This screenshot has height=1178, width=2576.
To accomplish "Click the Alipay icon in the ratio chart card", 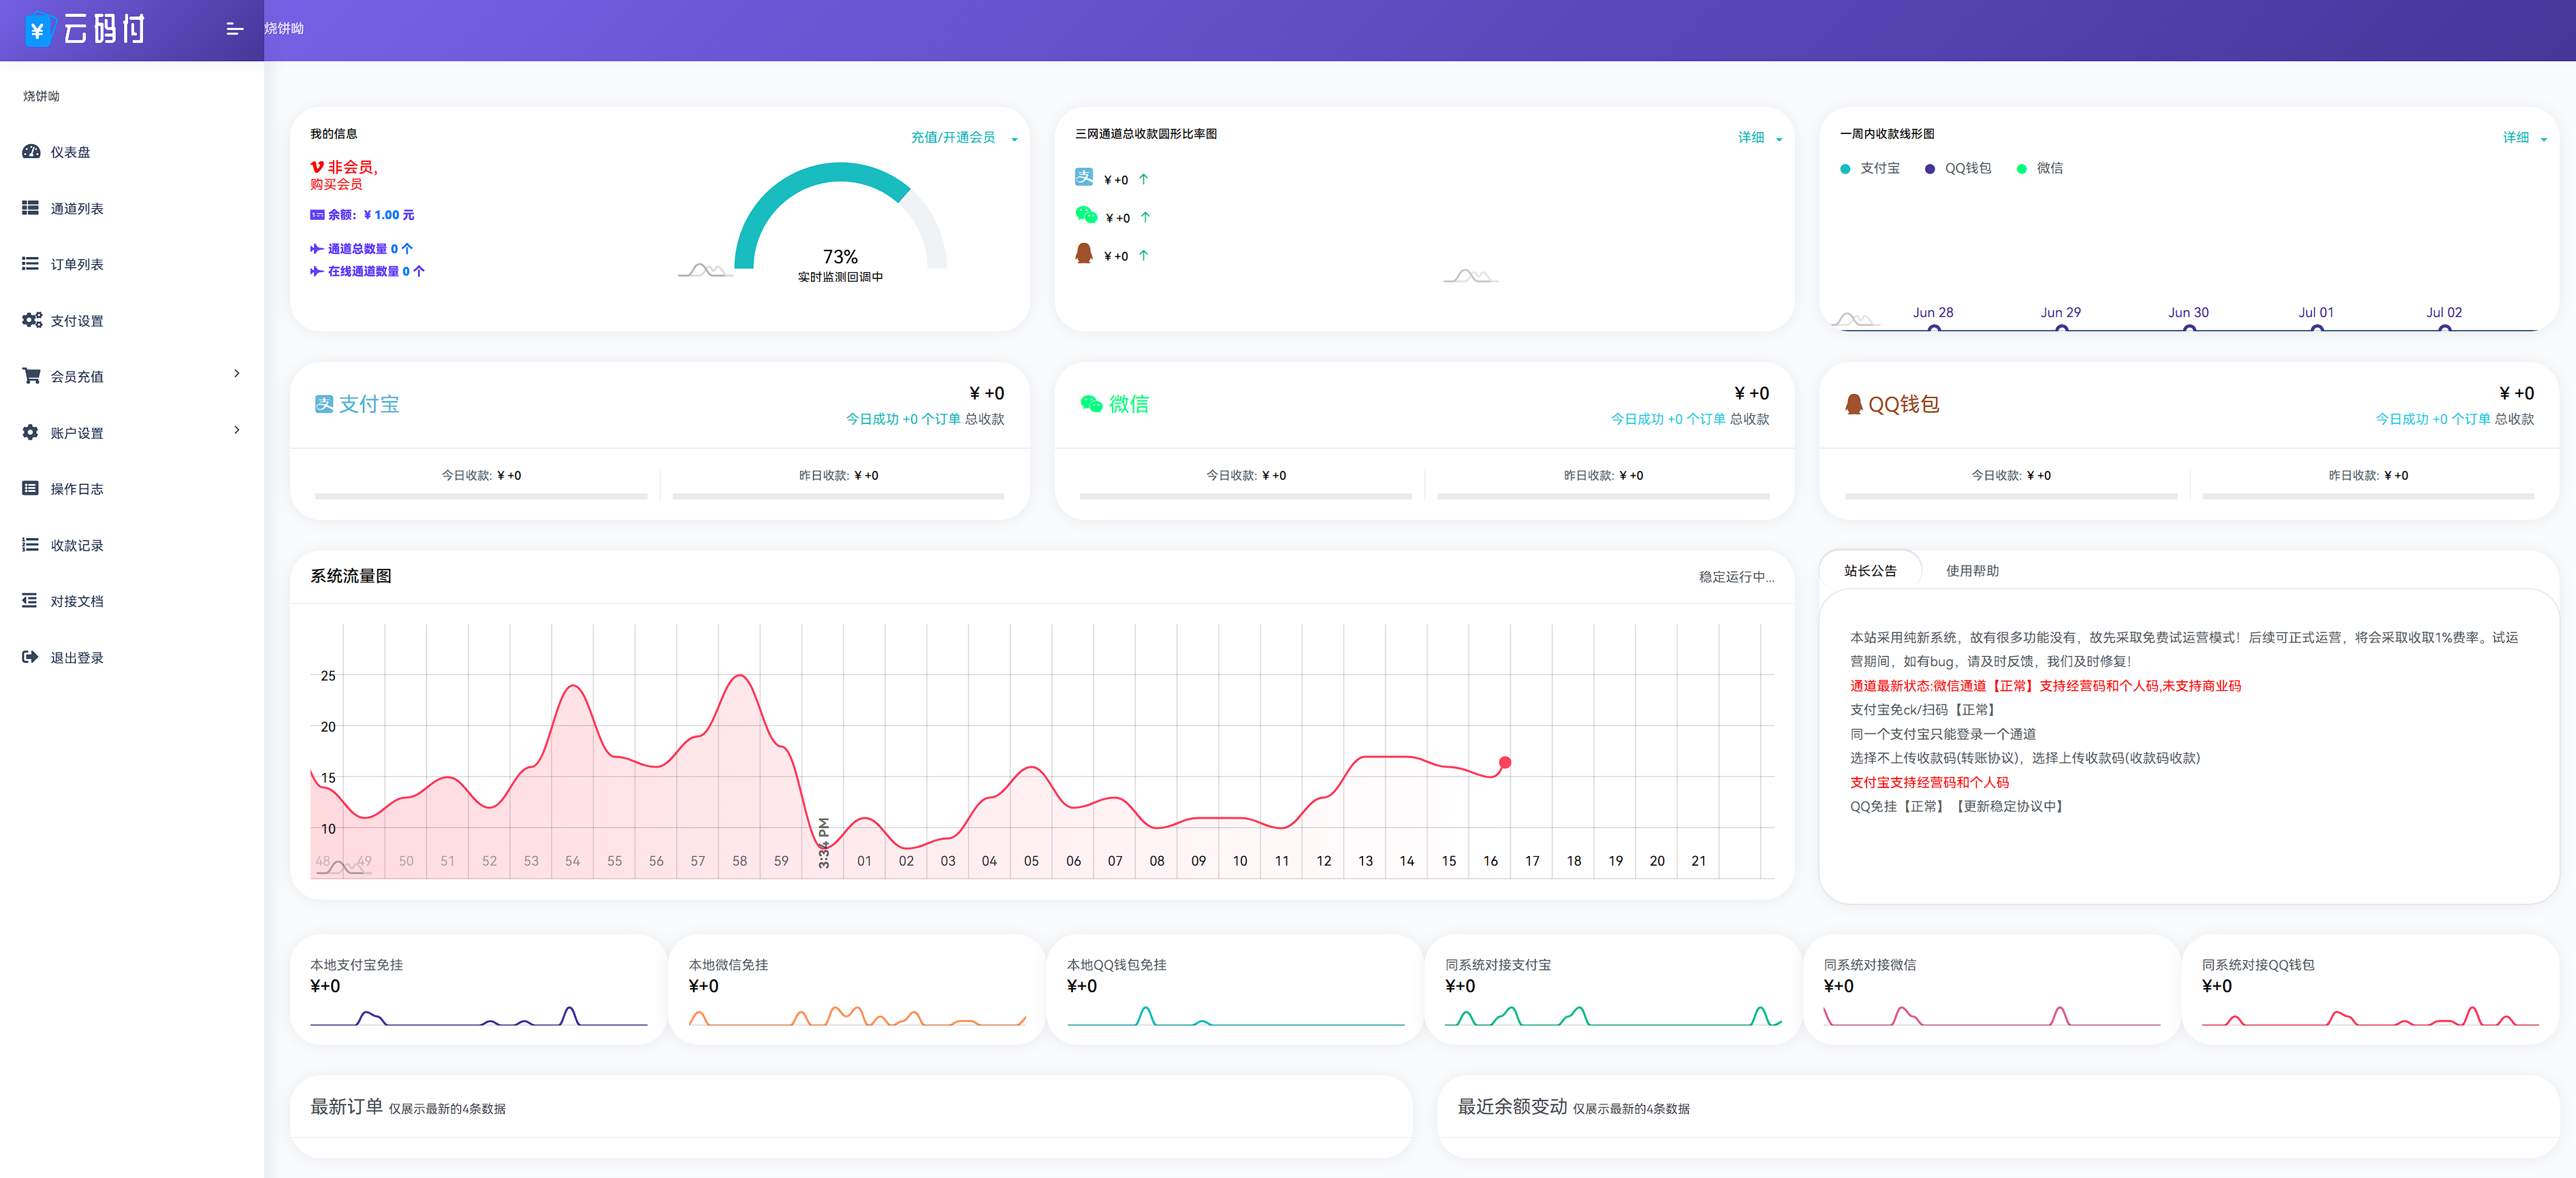I will tap(1084, 177).
